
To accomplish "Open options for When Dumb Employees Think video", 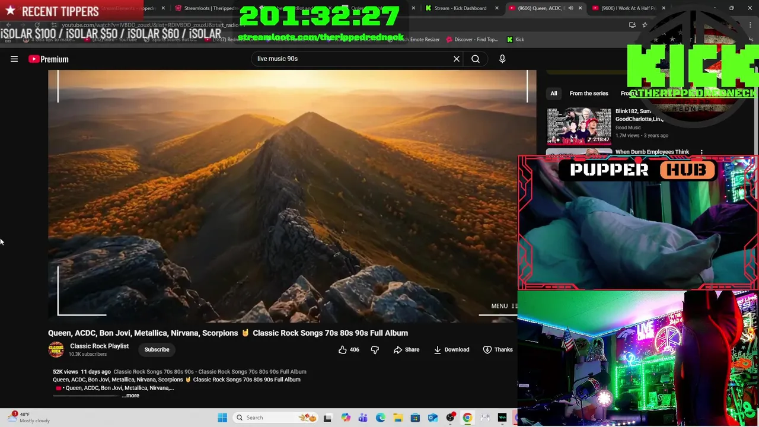I will pos(701,152).
